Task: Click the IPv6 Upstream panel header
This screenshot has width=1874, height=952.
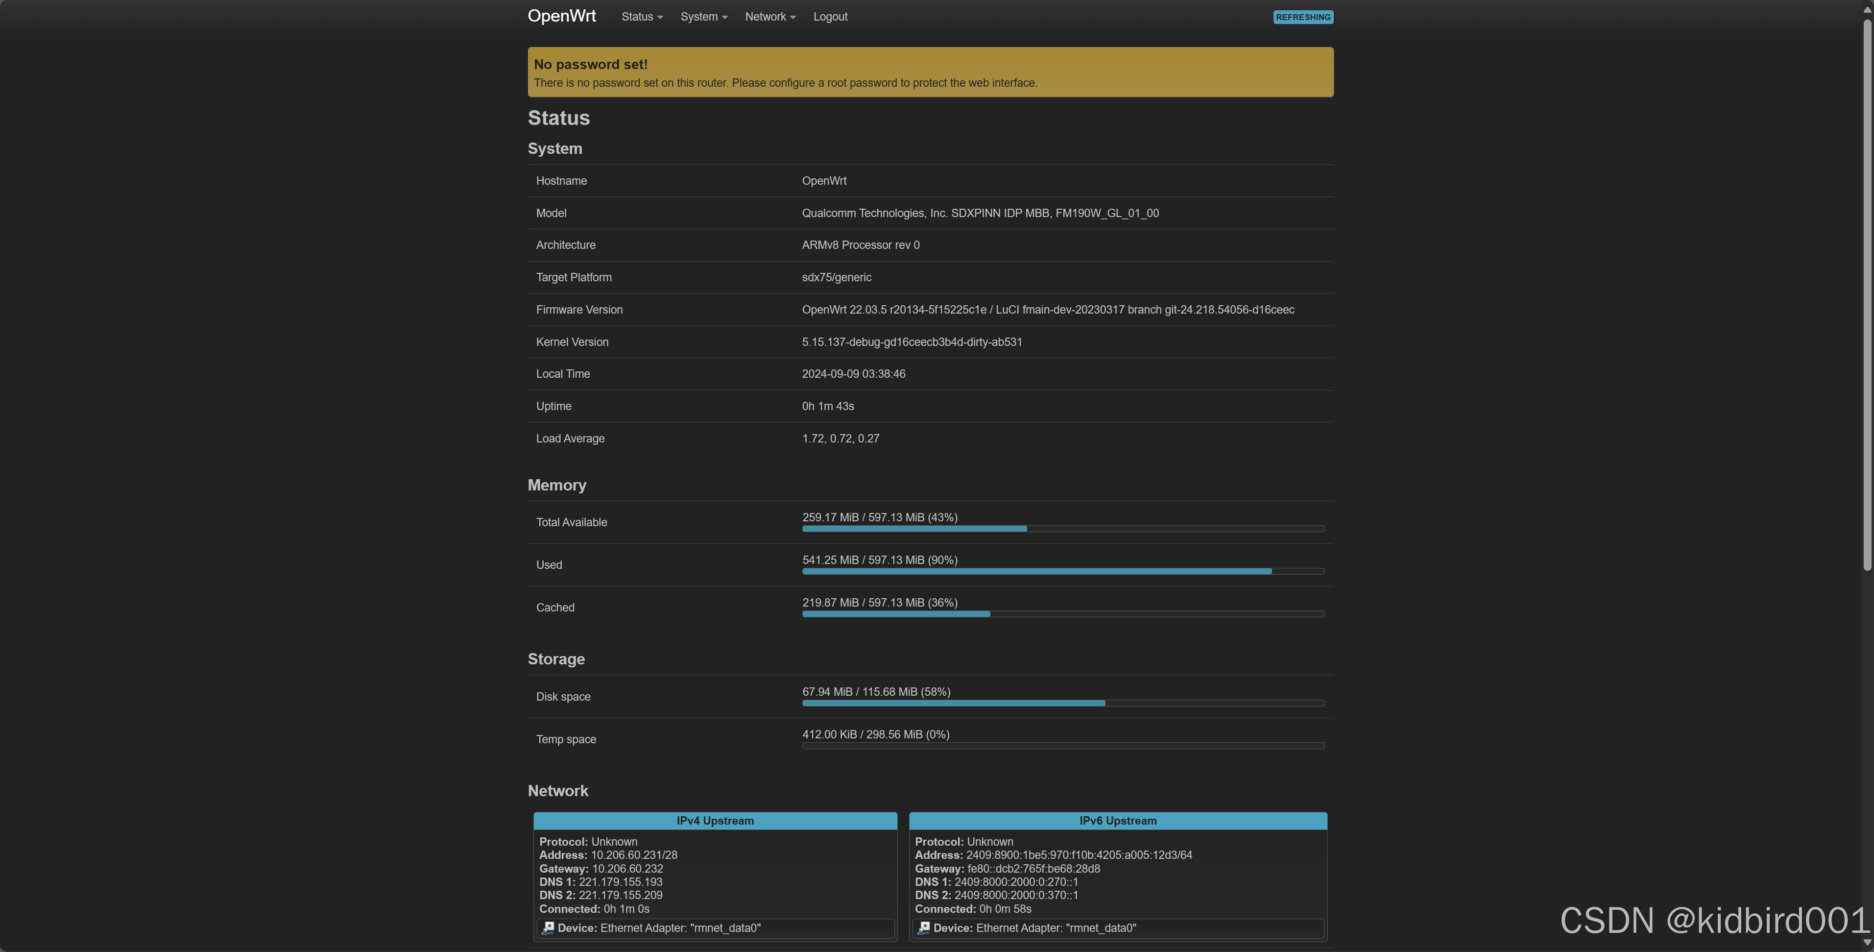Action: tap(1117, 820)
